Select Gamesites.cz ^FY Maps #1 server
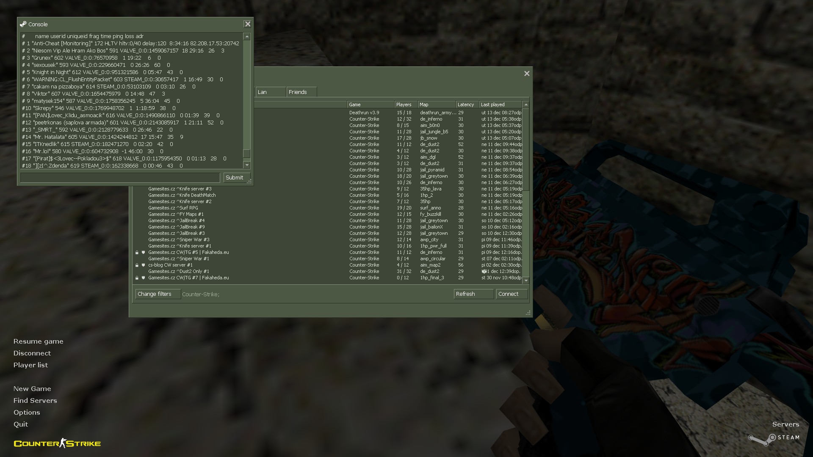Image resolution: width=813 pixels, height=457 pixels. point(328,215)
